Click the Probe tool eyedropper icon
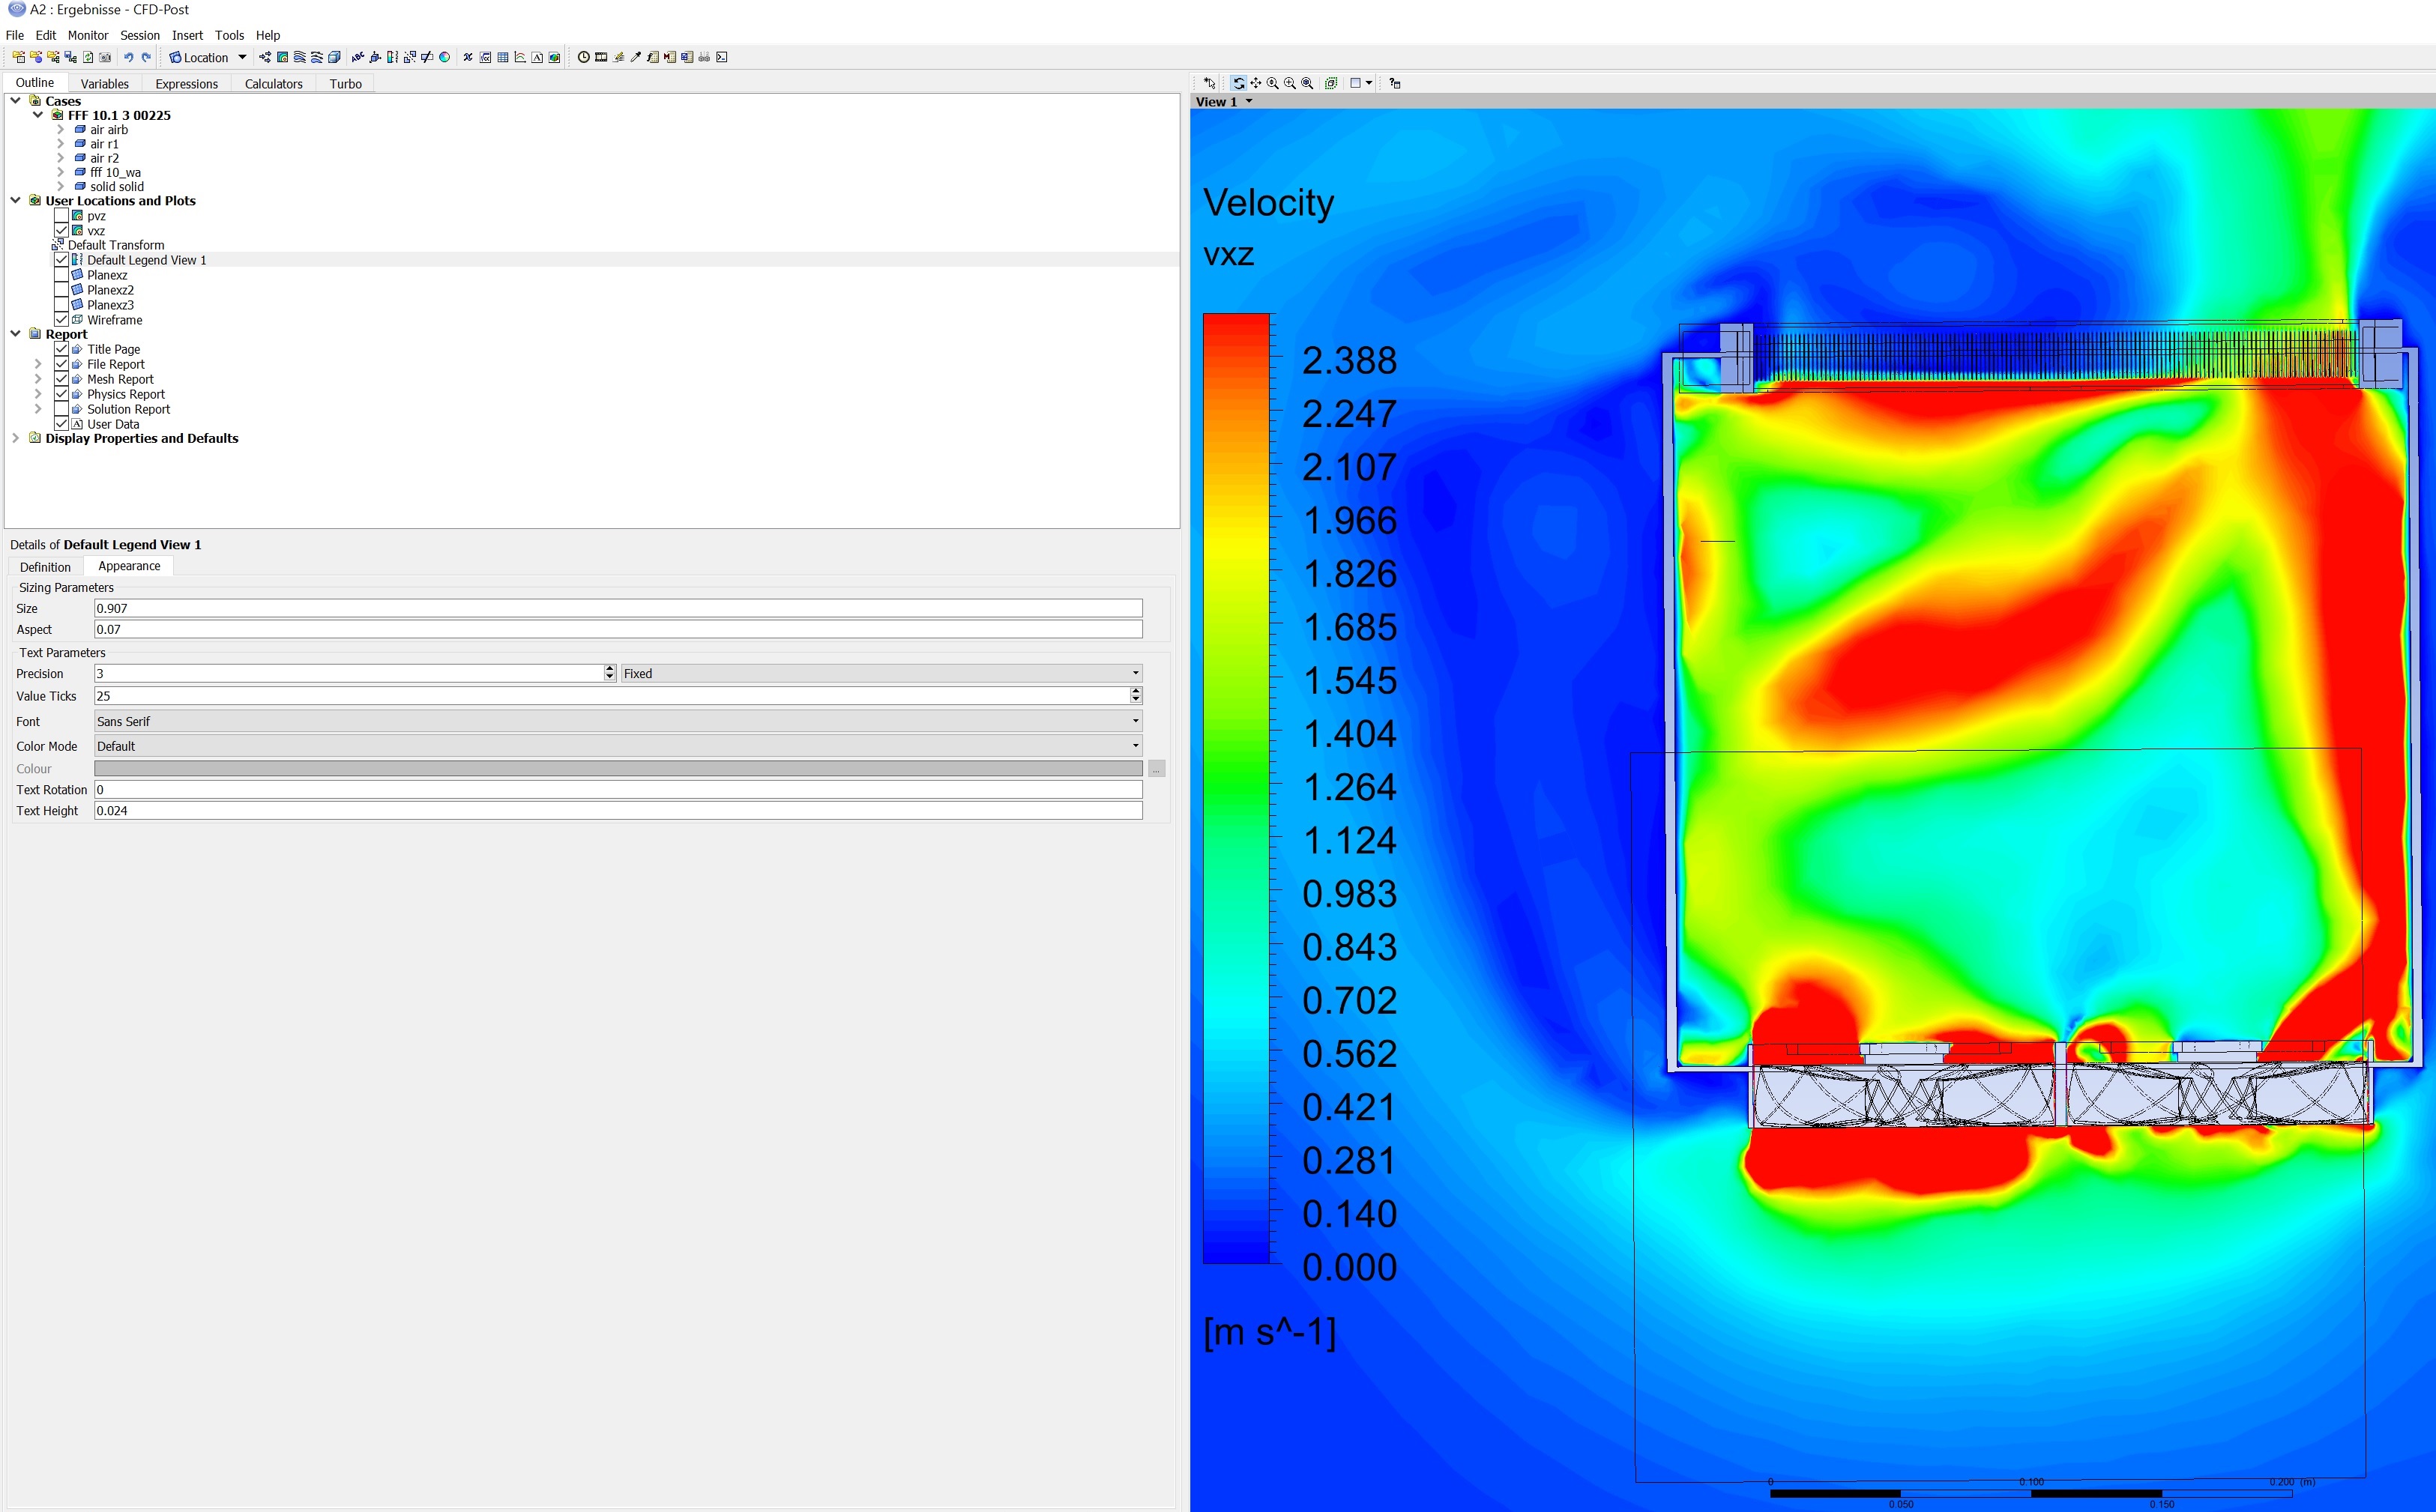Screen dimensions: 2436x1512 (x=636, y=57)
